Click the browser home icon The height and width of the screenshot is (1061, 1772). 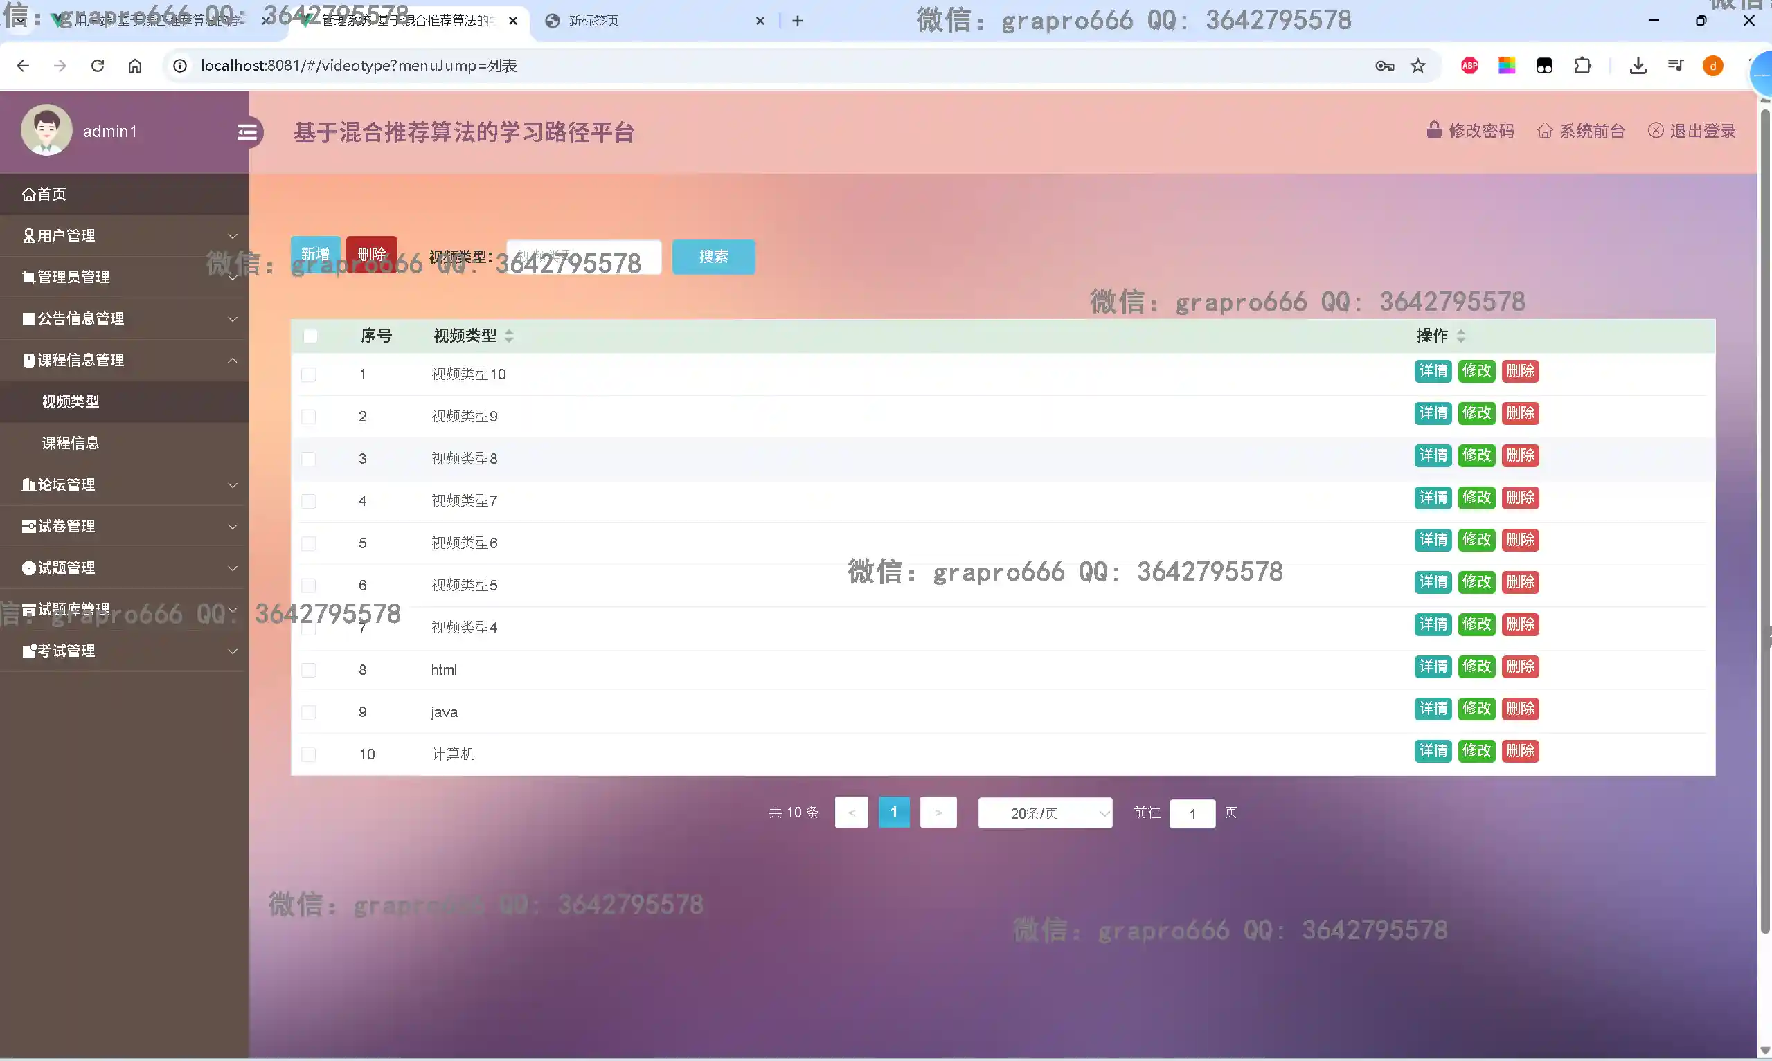tap(134, 66)
